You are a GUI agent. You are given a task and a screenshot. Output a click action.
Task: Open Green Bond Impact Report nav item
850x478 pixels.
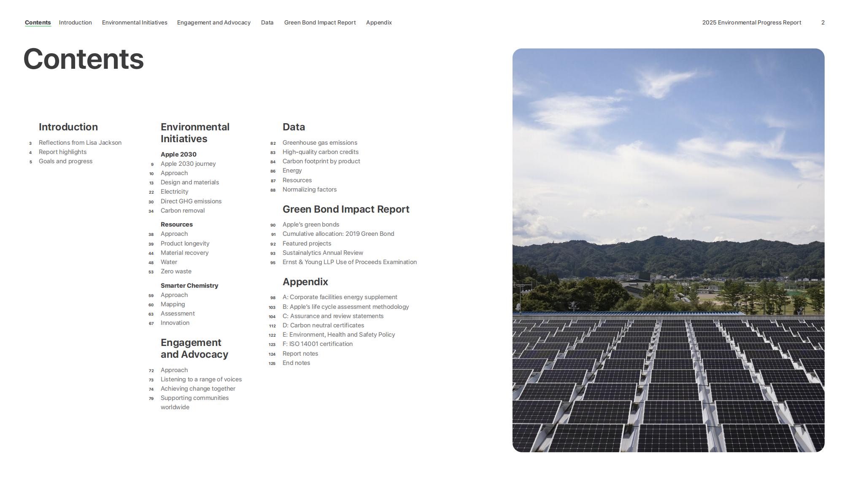[320, 22]
